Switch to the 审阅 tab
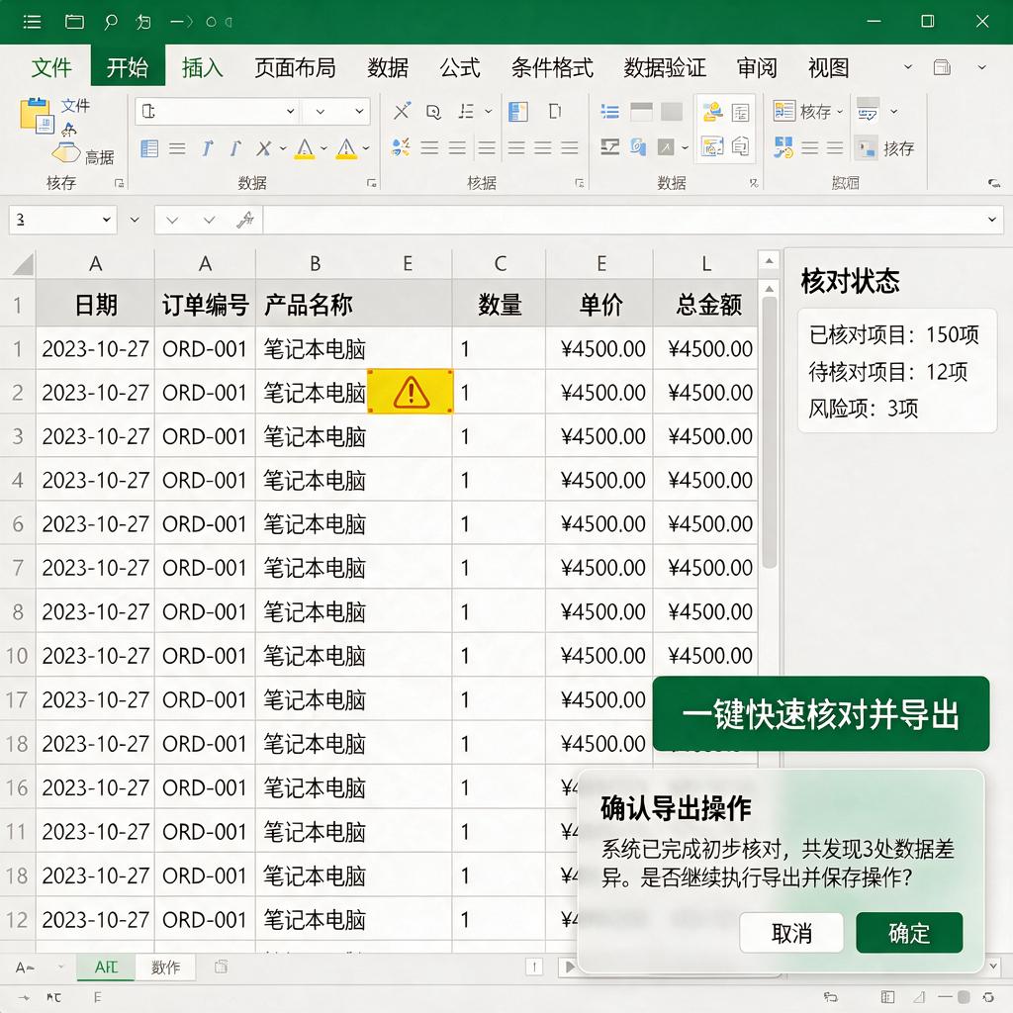 [757, 67]
